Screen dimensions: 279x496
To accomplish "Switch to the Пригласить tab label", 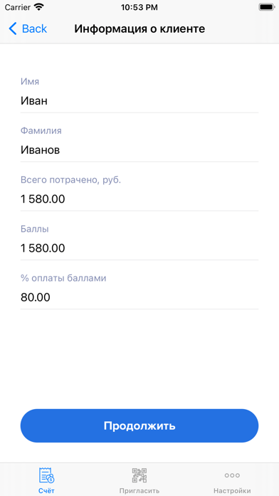I will (x=139, y=491).
